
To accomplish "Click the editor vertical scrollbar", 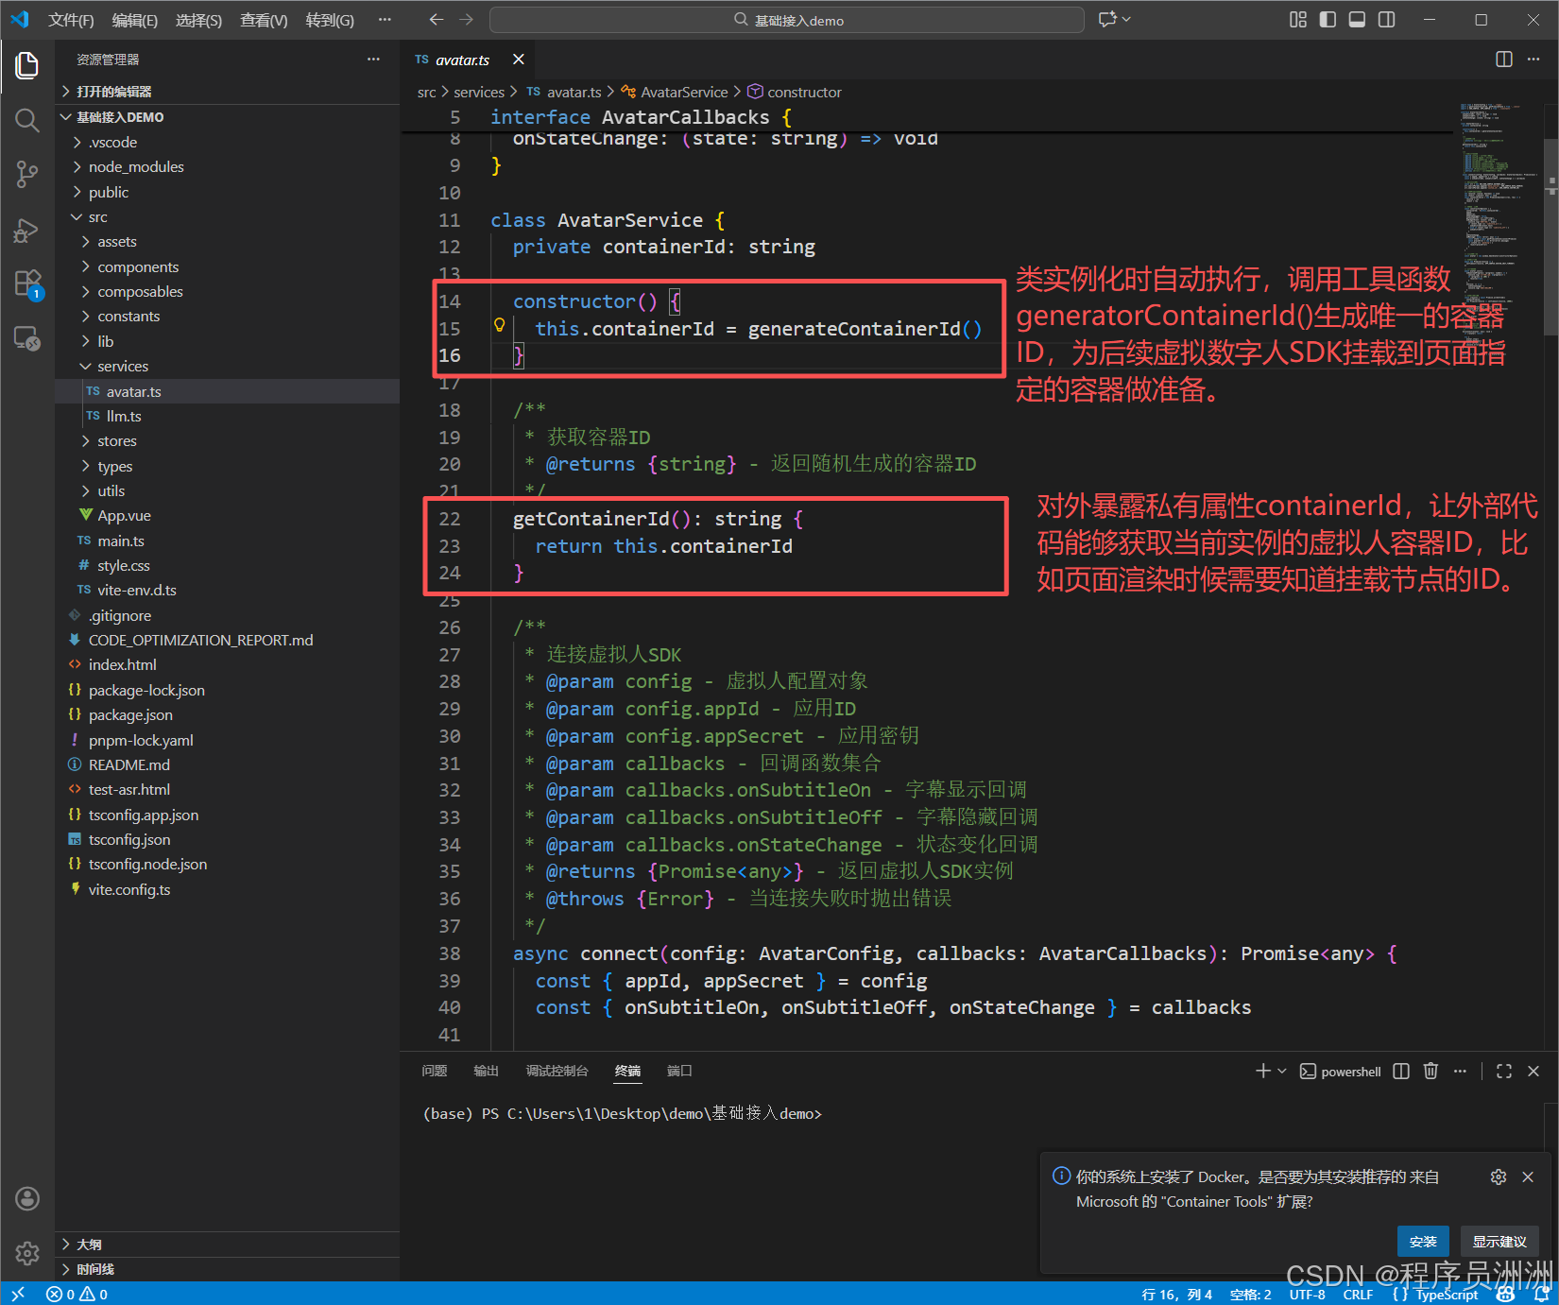I will coord(1551,236).
